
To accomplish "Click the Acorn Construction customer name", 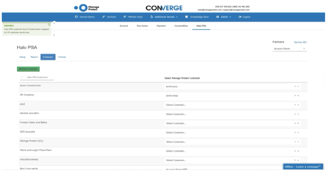I will [30, 86].
